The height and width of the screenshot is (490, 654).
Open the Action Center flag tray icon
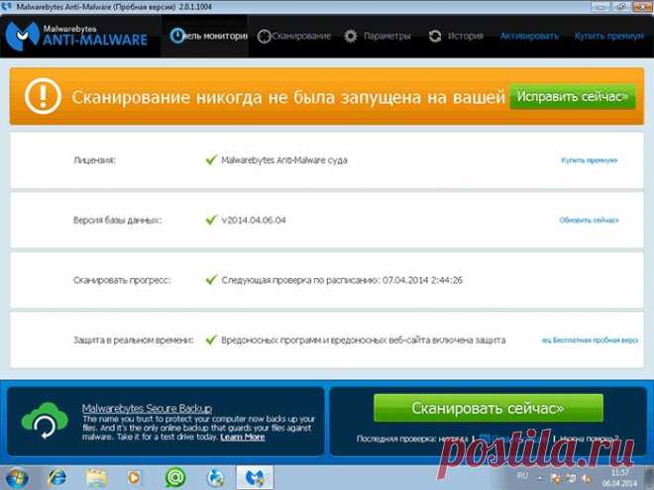[x=557, y=478]
